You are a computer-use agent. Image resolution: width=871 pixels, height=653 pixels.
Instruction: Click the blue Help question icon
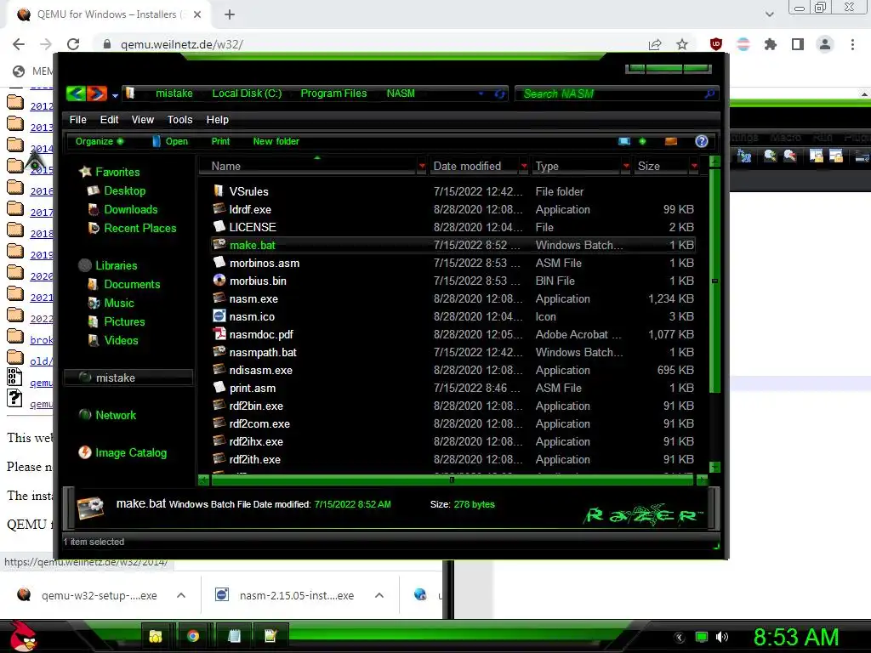click(702, 141)
